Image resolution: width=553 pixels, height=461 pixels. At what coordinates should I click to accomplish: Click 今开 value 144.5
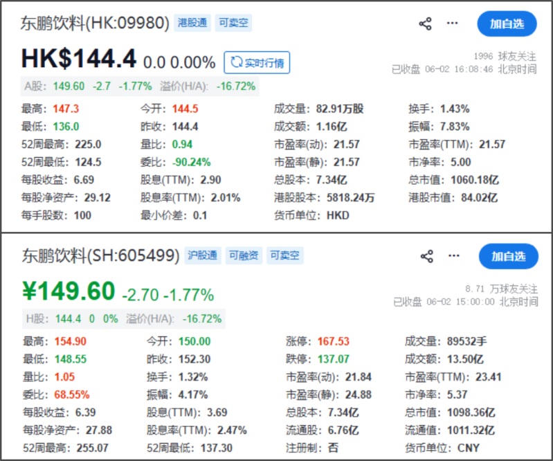(185, 109)
